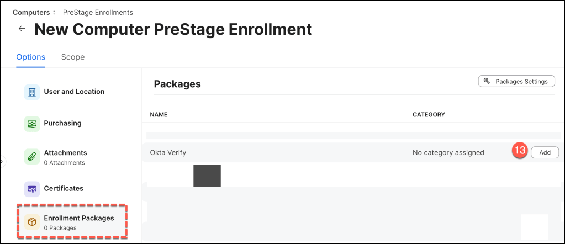Go back using the left arrow icon
This screenshot has height=244, width=565.
pos(22,29)
